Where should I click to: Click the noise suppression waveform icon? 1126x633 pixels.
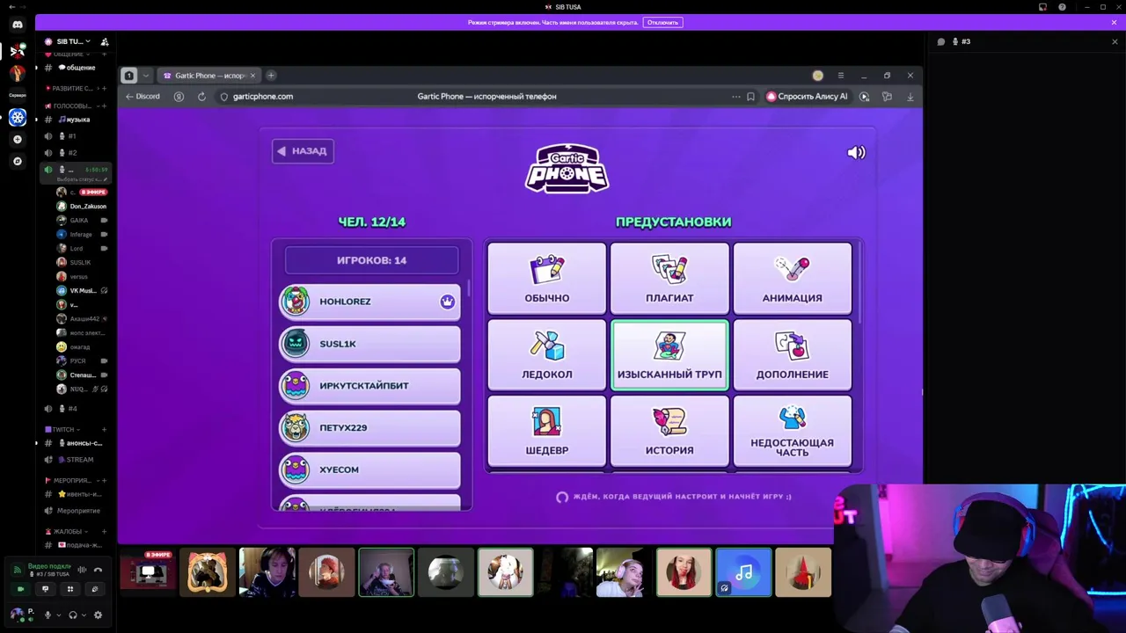coord(82,570)
